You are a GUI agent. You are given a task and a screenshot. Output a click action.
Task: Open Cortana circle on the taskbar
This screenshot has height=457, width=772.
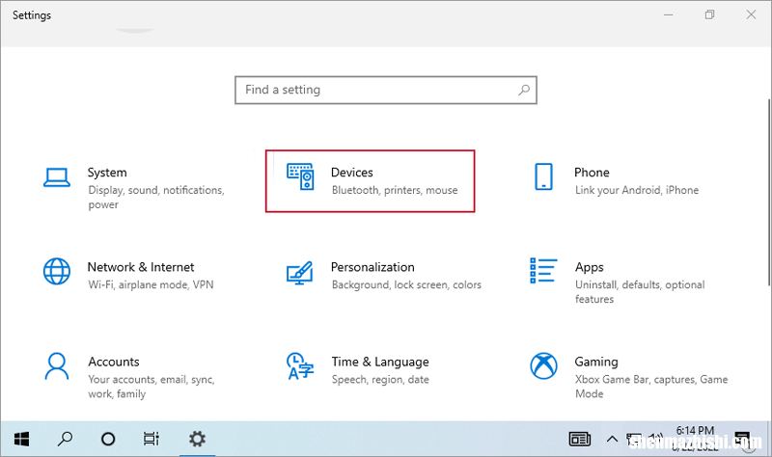click(108, 439)
